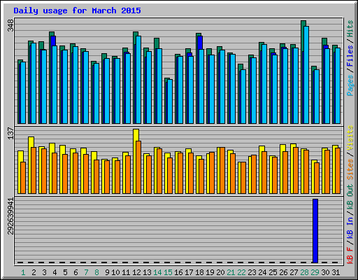
Task: Click the 'kB Out' legend label
Action: click(x=350, y=197)
